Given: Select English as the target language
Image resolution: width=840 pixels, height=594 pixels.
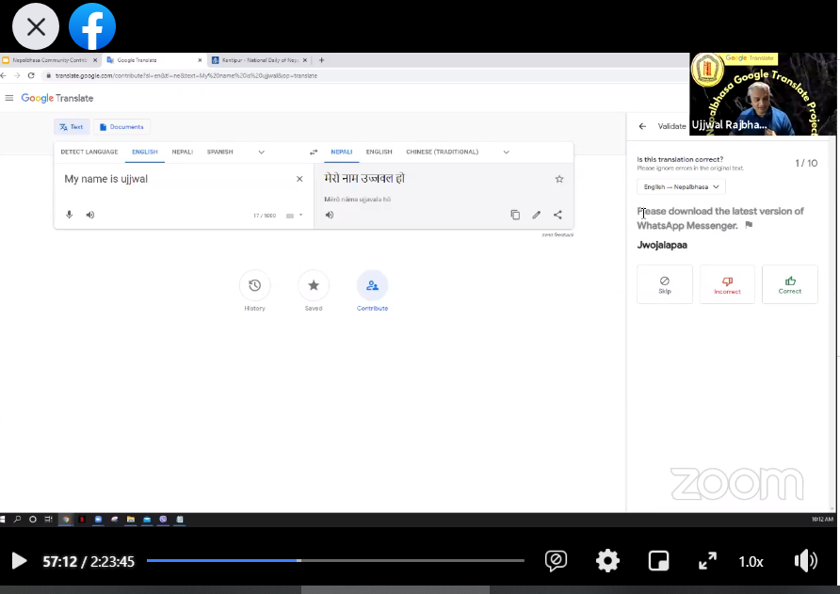Looking at the screenshot, I should pyautogui.click(x=379, y=153).
